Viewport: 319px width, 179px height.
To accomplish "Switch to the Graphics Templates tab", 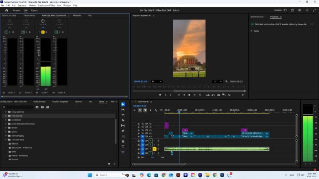I will (60, 102).
